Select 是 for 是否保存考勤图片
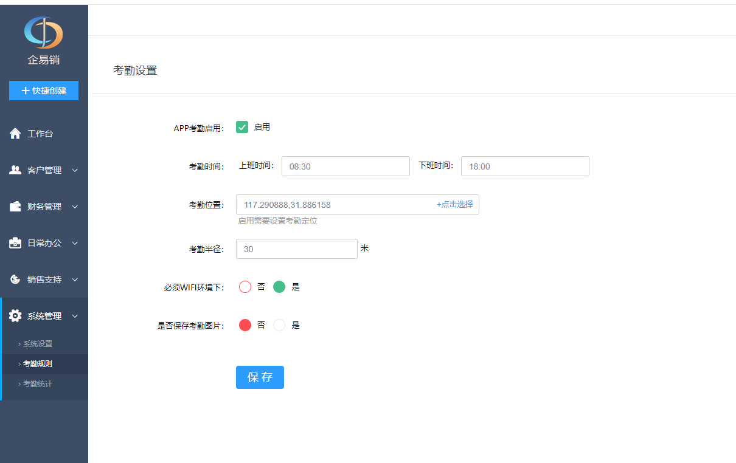 (x=279, y=325)
